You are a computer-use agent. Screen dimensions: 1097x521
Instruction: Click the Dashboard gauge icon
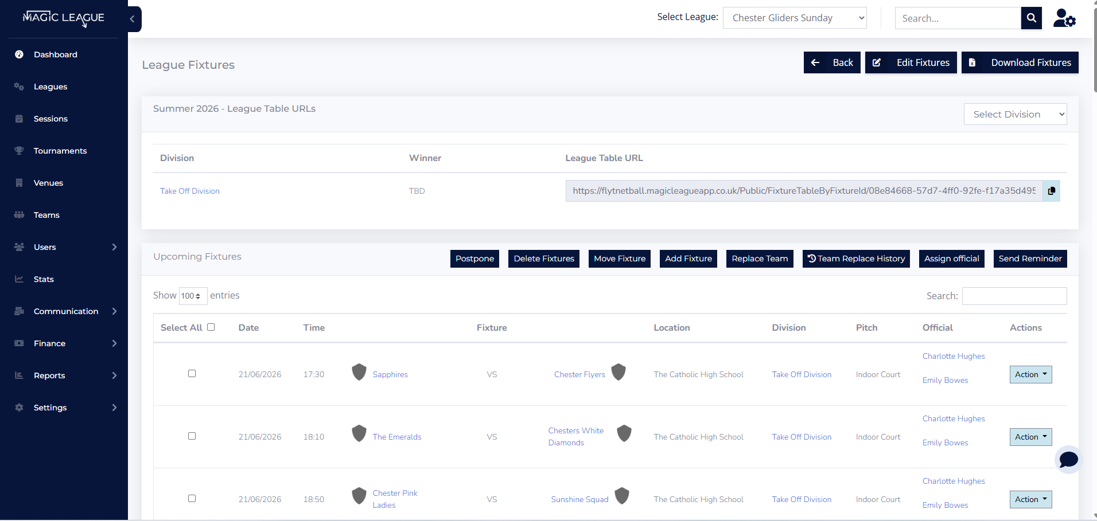(19, 54)
